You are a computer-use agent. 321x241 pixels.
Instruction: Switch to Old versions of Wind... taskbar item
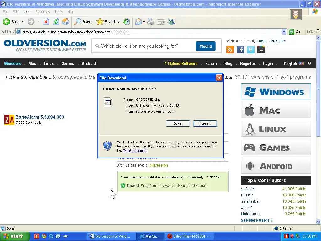[111, 236]
